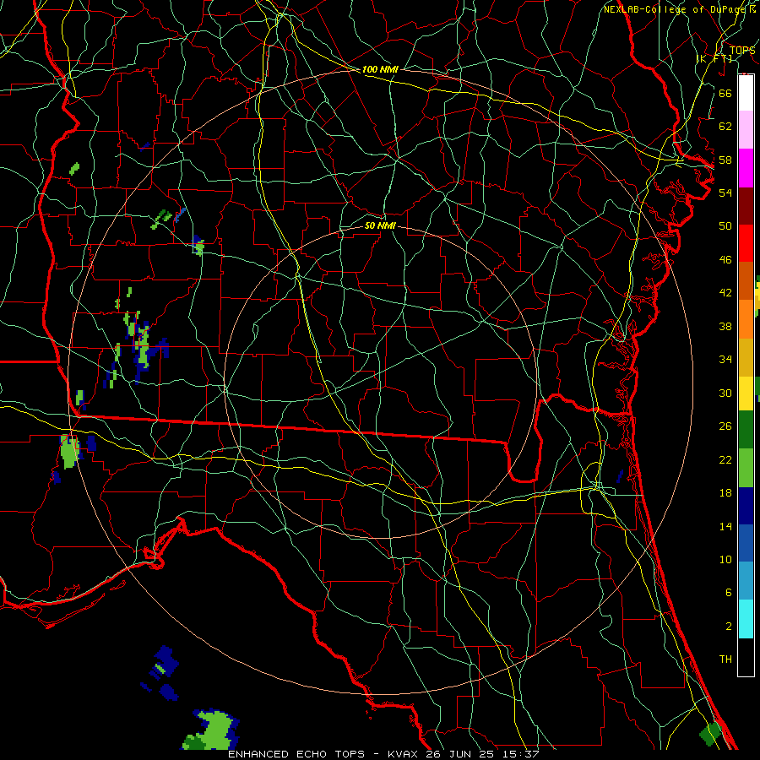Viewport: 760px width, 760px height.
Task: Select the bright orange legend swatch
Action: (746, 319)
